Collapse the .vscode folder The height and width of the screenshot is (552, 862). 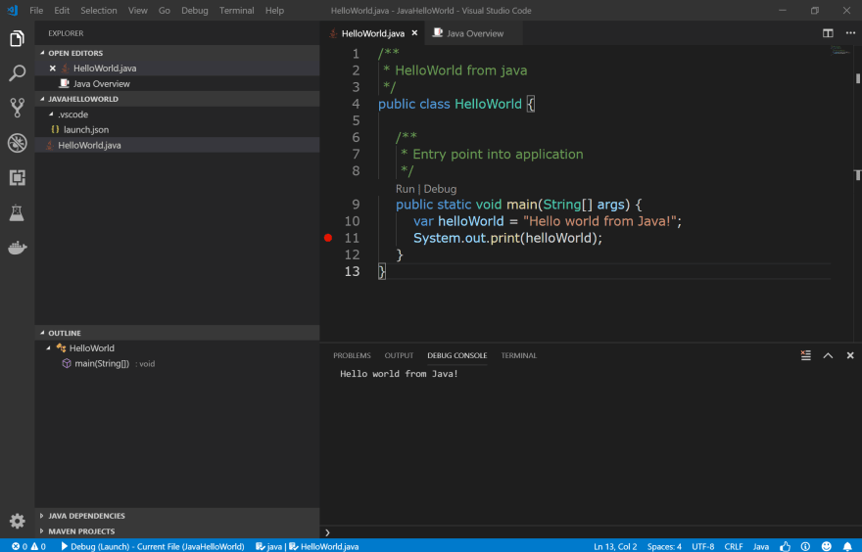(x=51, y=115)
